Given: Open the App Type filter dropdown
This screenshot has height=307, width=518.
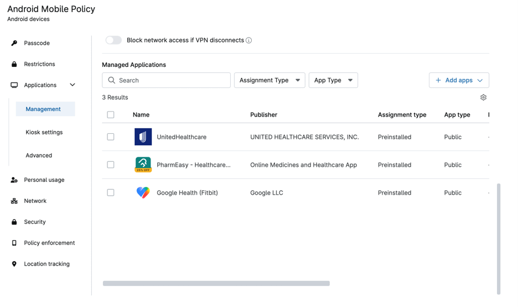Looking at the screenshot, I should coord(333,80).
